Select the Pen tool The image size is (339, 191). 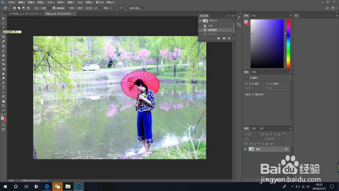[3, 83]
